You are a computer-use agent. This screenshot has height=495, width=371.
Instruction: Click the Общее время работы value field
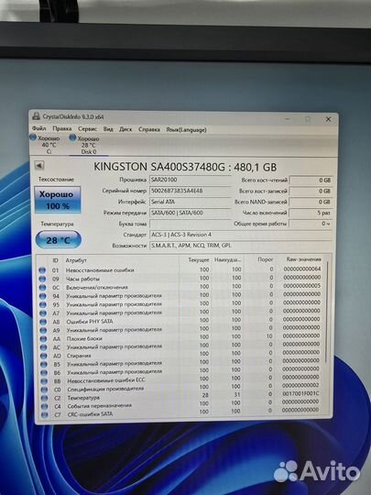pos(311,224)
